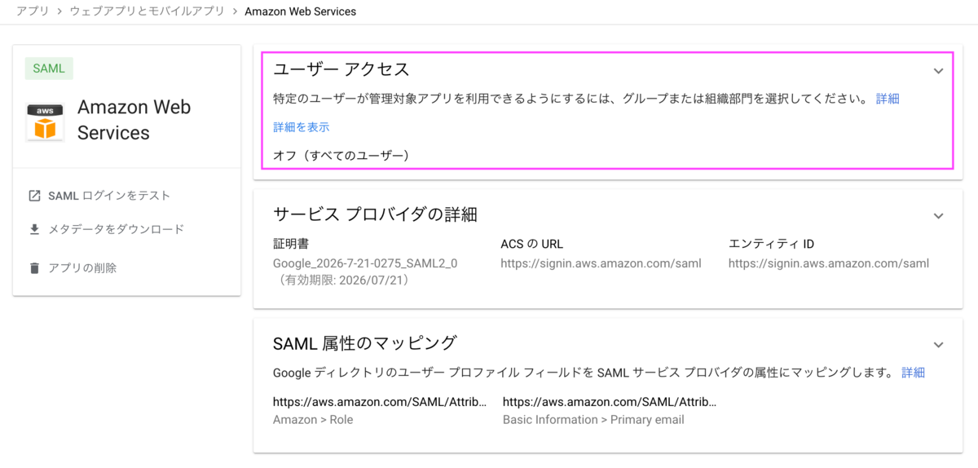The image size is (978, 468).
Task: Go to ウェブアプリとモバイルアプリ breadcrumb
Action: click(146, 11)
